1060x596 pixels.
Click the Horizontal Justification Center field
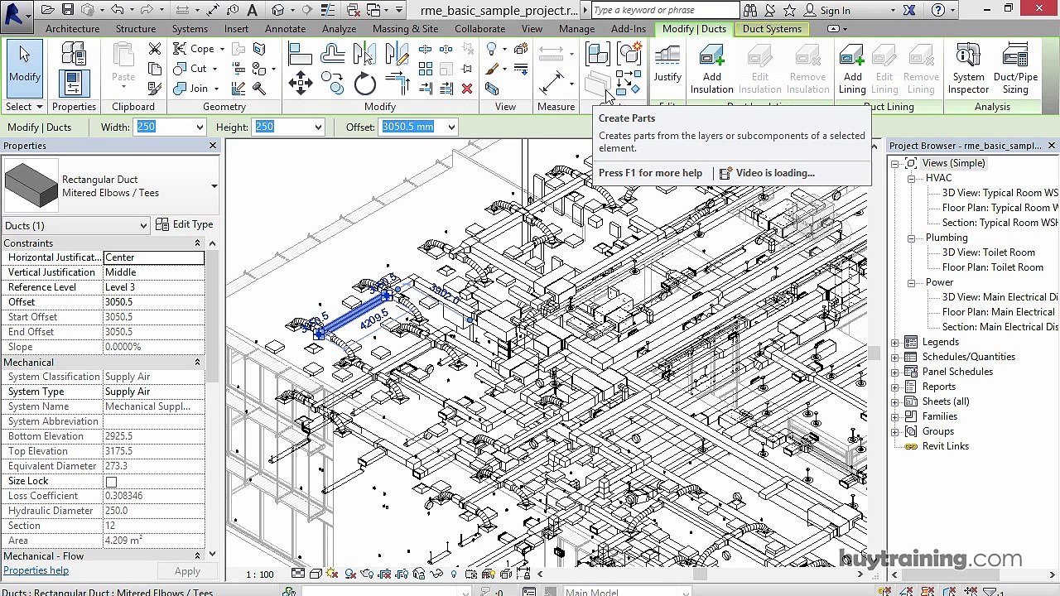(153, 257)
